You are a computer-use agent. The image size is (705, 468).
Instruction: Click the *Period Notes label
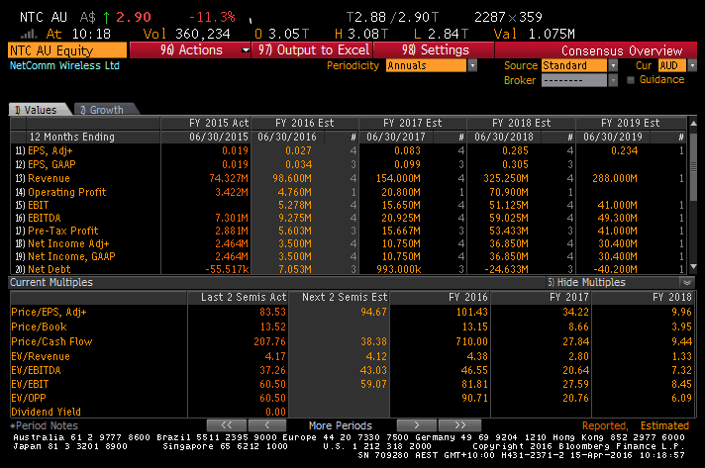(44, 425)
